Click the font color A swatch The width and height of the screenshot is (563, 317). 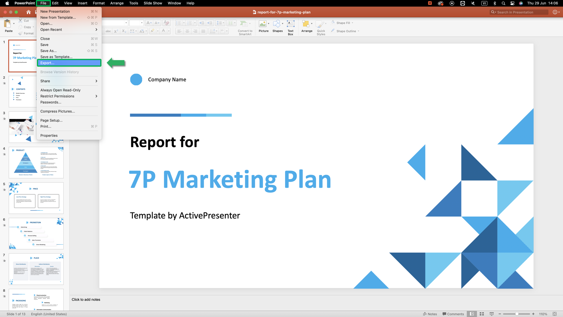coord(164,31)
